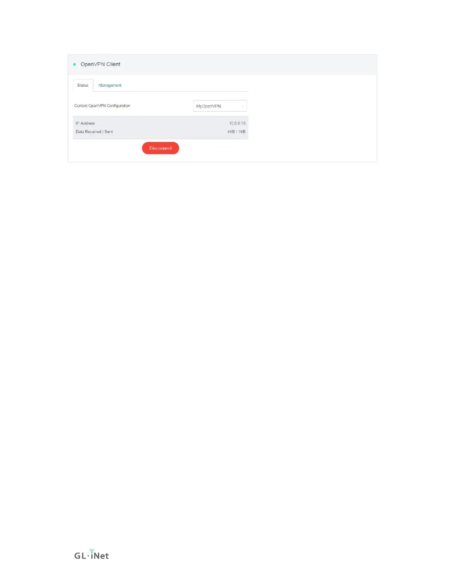Click the IP Address label
The height and width of the screenshot is (587, 454).
tap(85, 123)
